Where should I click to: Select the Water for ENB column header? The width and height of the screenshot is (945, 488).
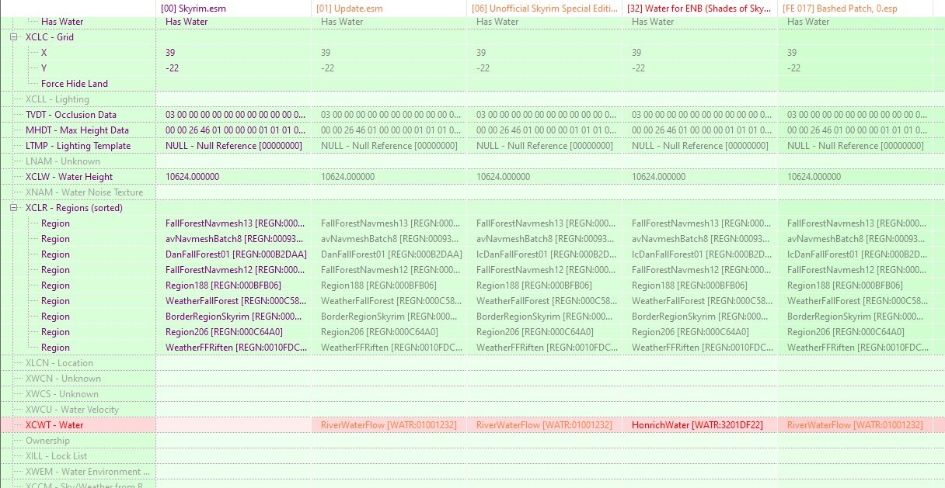pyautogui.click(x=700, y=8)
